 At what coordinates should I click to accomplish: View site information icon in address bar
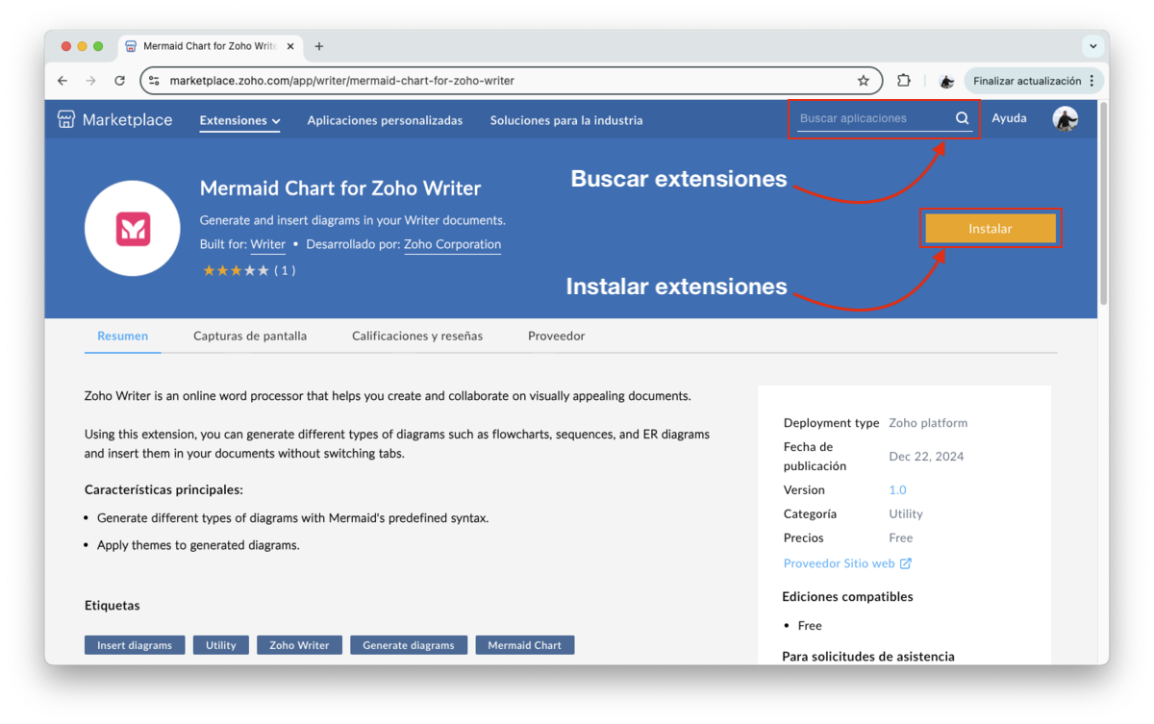[x=155, y=81]
